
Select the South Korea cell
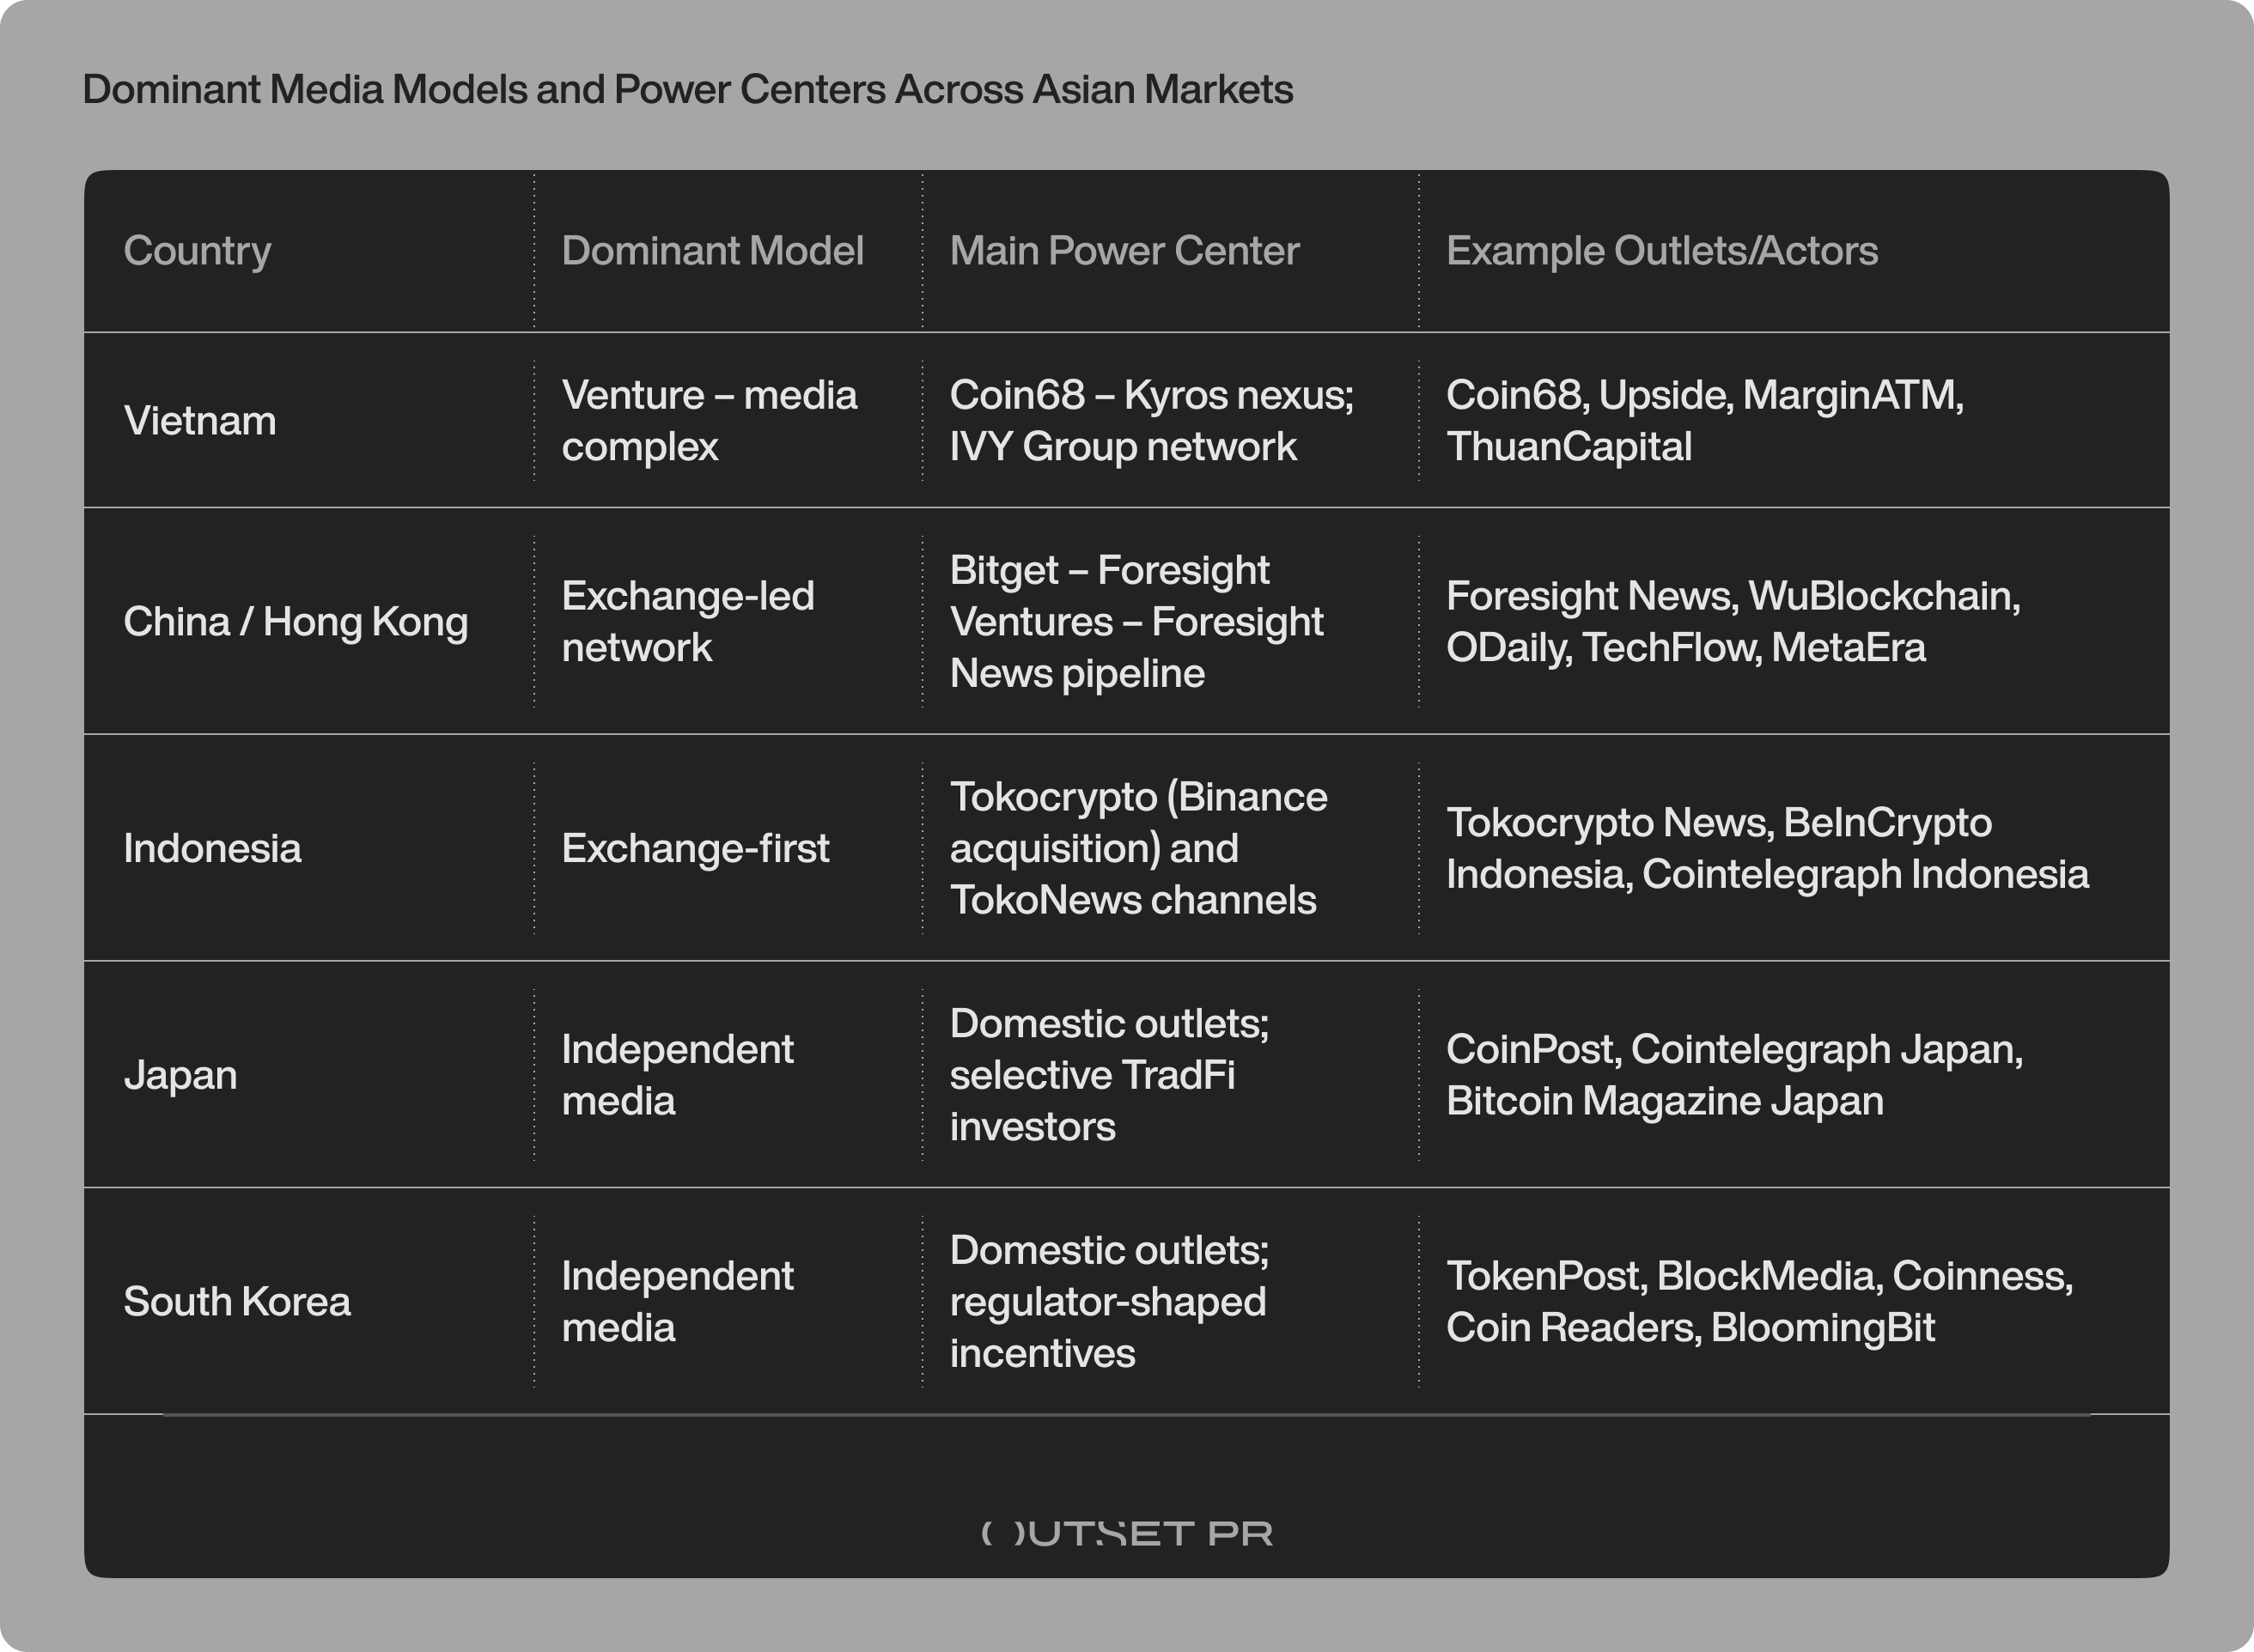coord(238,1301)
